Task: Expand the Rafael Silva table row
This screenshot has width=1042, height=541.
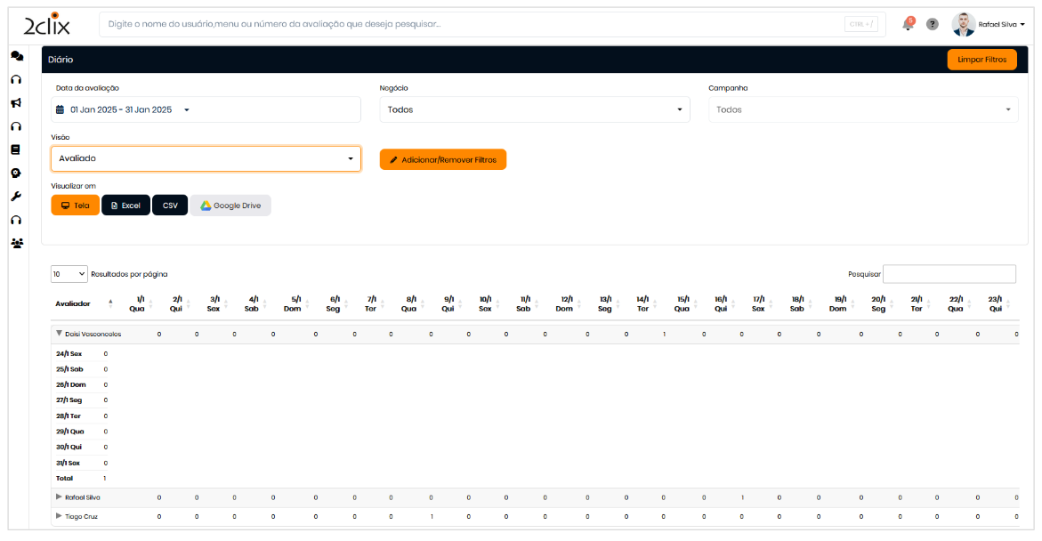Action: (60, 497)
